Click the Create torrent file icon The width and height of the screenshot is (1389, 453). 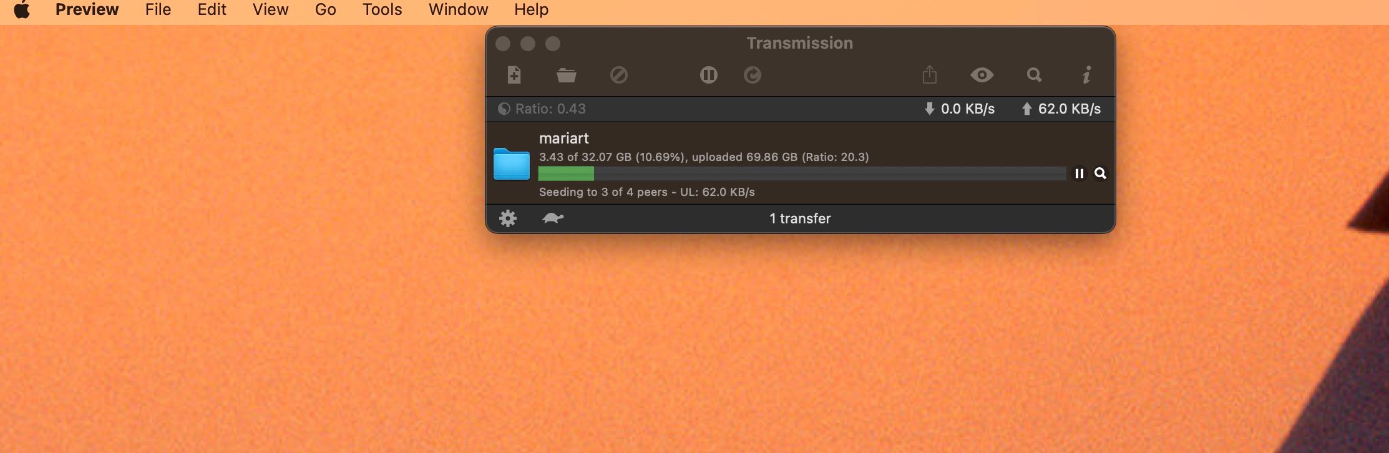click(x=514, y=75)
